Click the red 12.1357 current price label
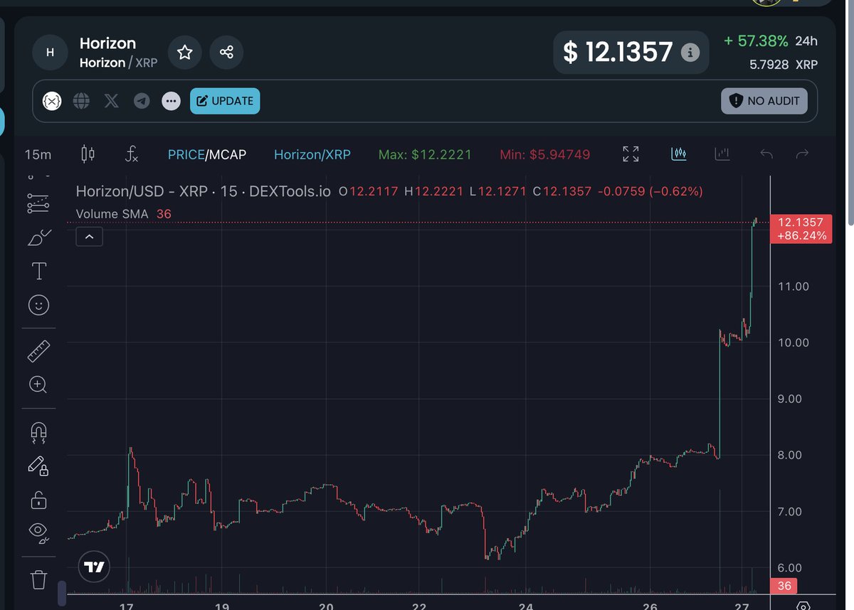This screenshot has height=610, width=854. click(x=801, y=229)
